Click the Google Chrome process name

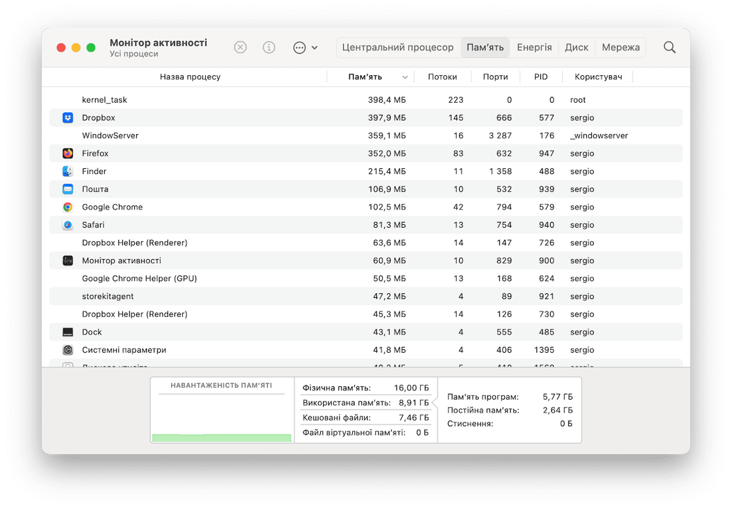click(x=113, y=207)
